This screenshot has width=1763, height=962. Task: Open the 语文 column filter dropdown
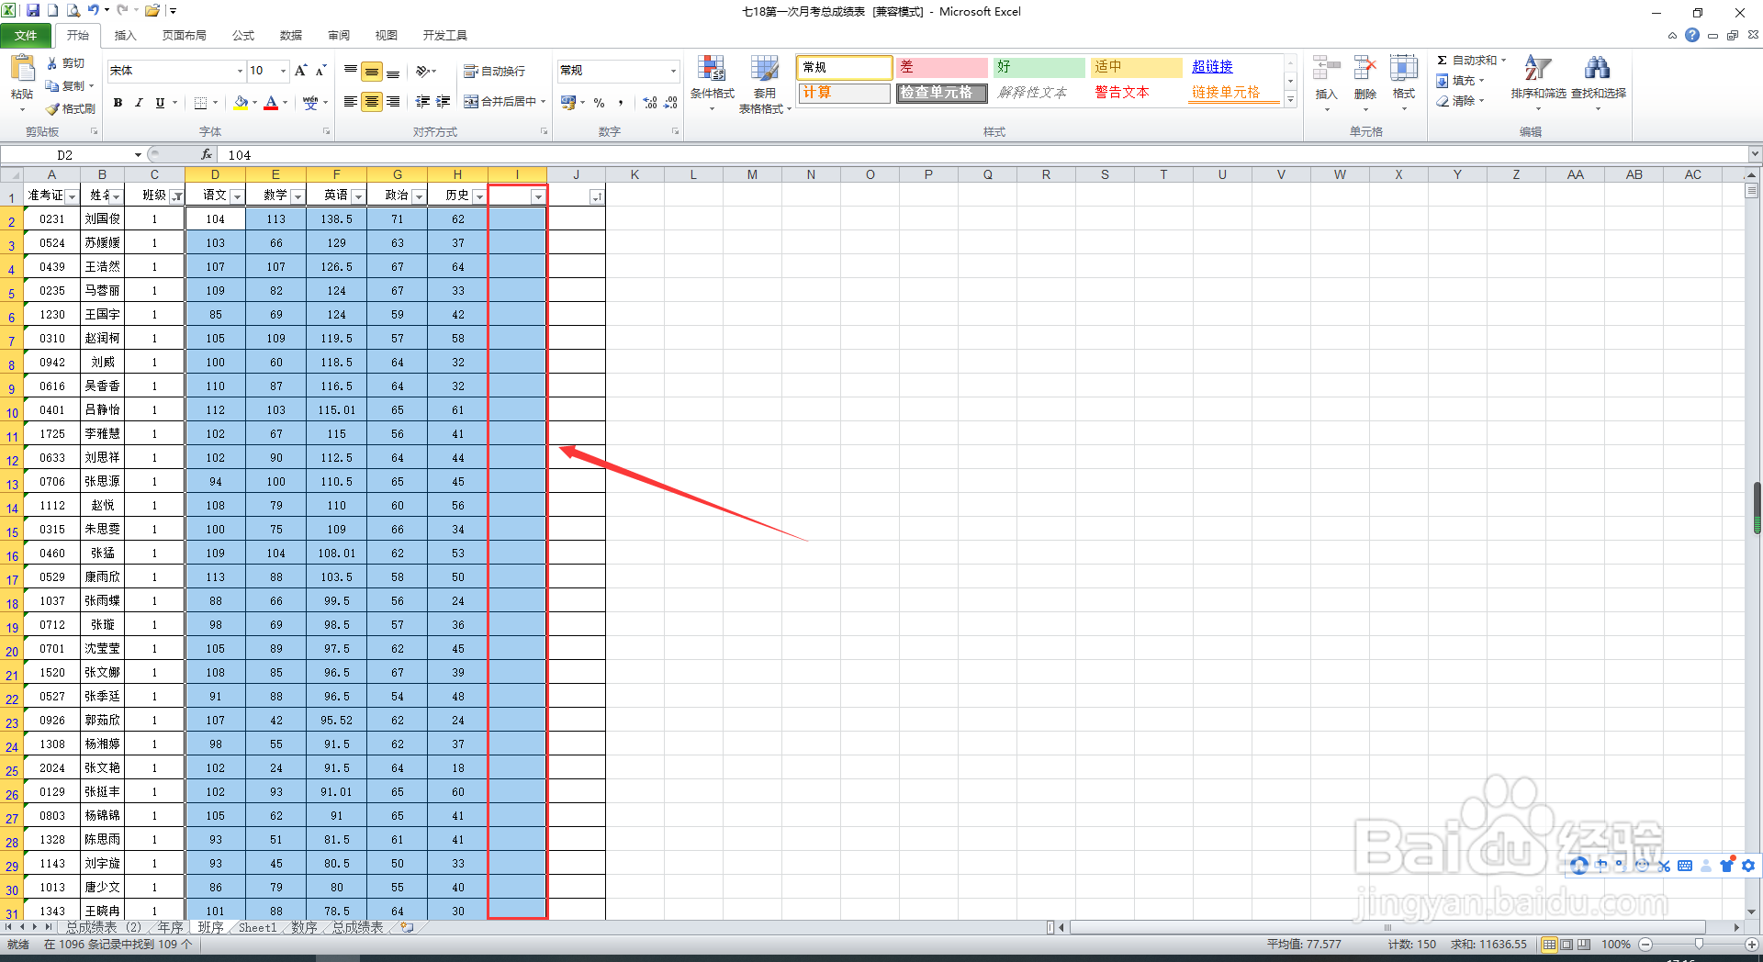point(237,196)
